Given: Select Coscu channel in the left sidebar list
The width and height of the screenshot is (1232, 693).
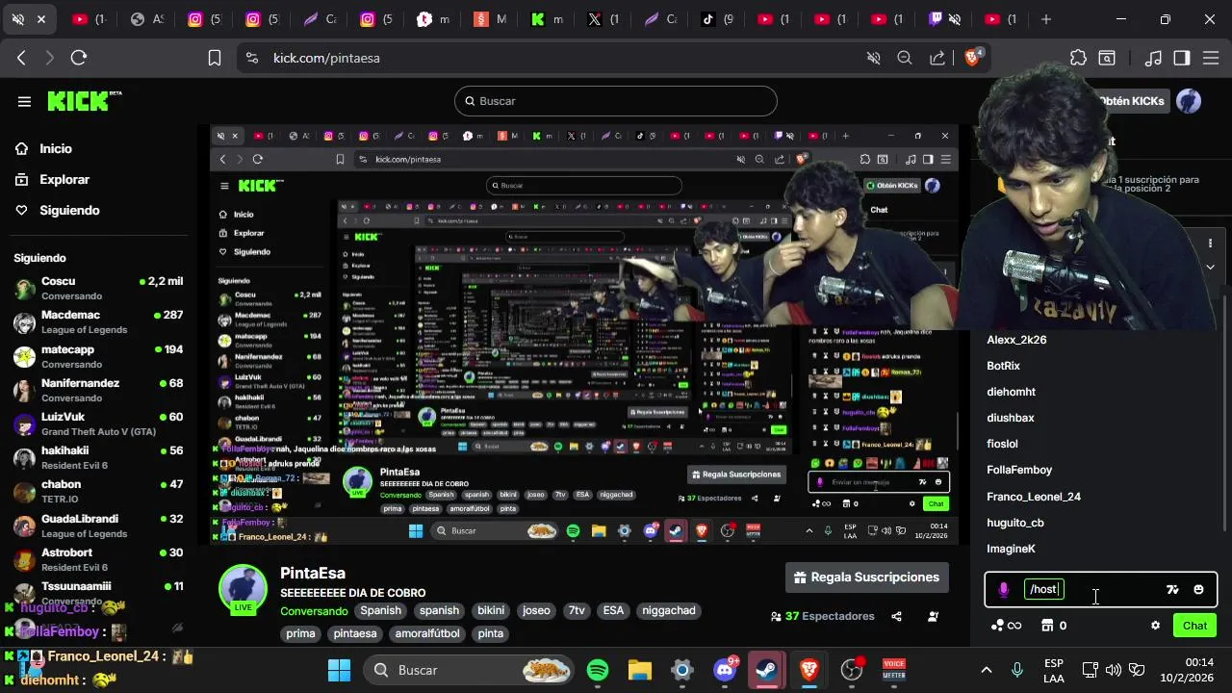Looking at the screenshot, I should [x=98, y=289].
